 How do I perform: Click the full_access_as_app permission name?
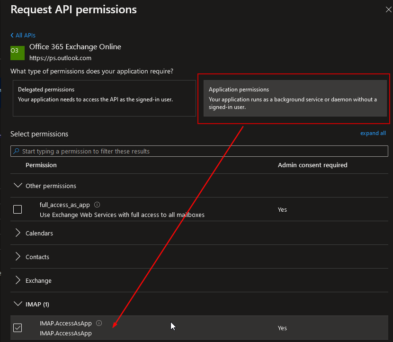pyautogui.click(x=65, y=205)
